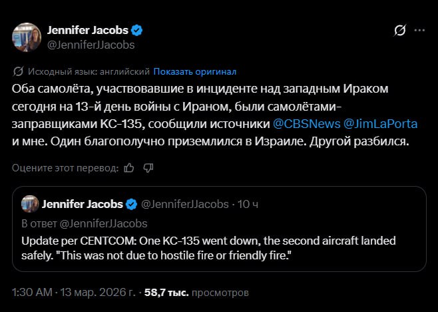Click the blue verified badge in main header
438x312 pixels.
coord(138,30)
